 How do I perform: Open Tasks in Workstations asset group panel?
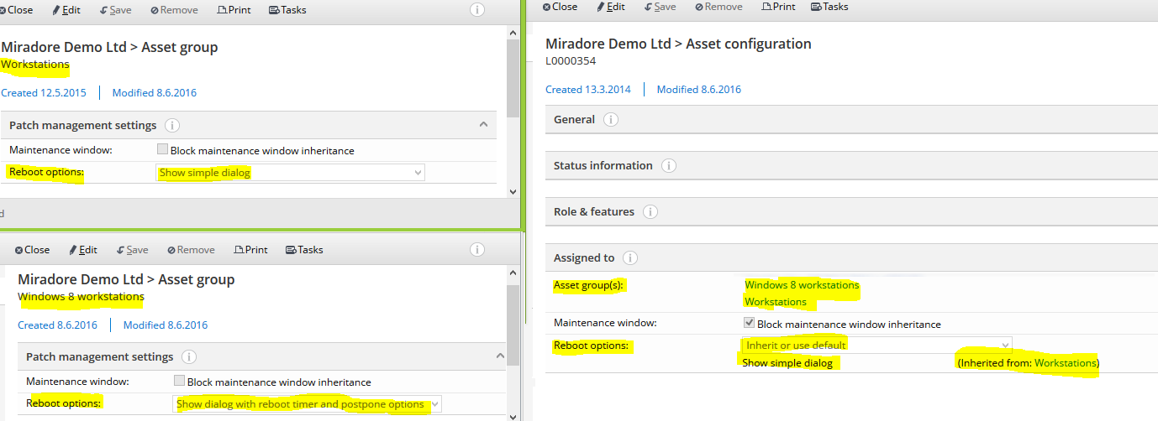[x=287, y=10]
